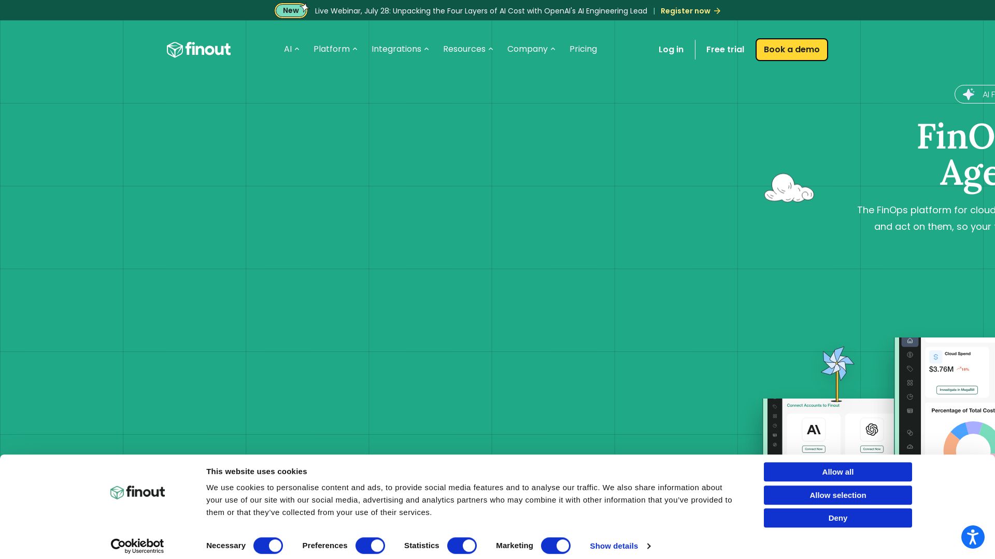Click 'Connect Accounts to Finout' heading
Image resolution: width=995 pixels, height=559 pixels.
pos(813,405)
